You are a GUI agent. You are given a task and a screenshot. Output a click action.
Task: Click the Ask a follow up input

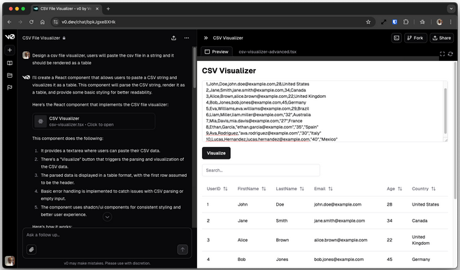pyautogui.click(x=107, y=235)
